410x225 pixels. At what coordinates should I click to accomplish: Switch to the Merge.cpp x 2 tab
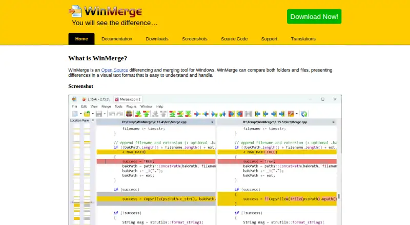coord(128,99)
